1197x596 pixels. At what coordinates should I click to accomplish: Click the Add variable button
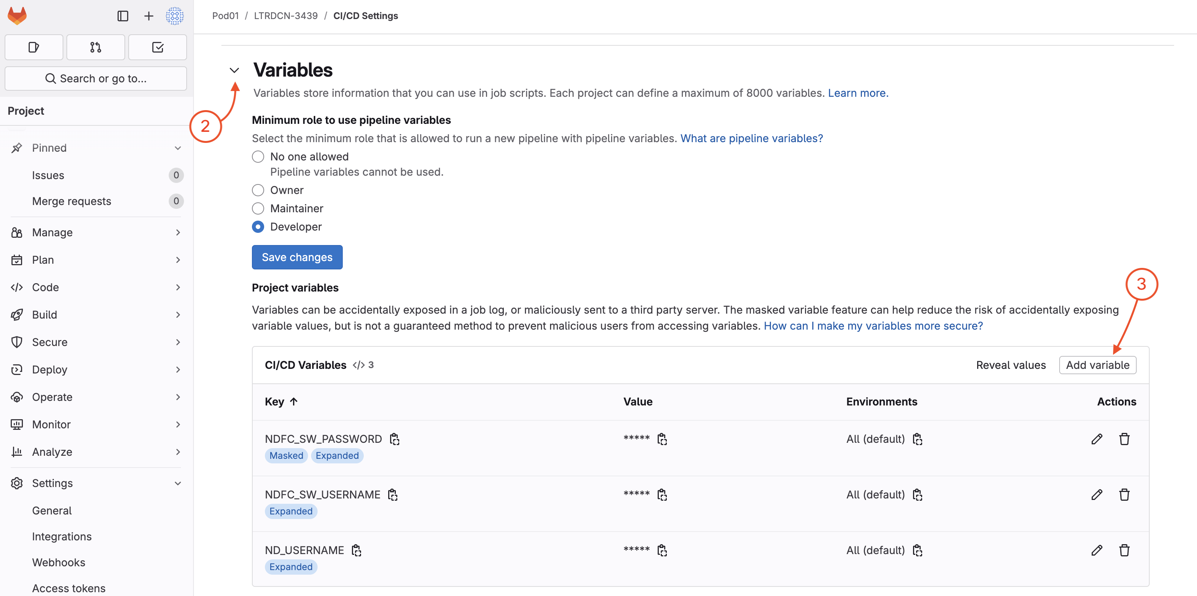tap(1097, 365)
